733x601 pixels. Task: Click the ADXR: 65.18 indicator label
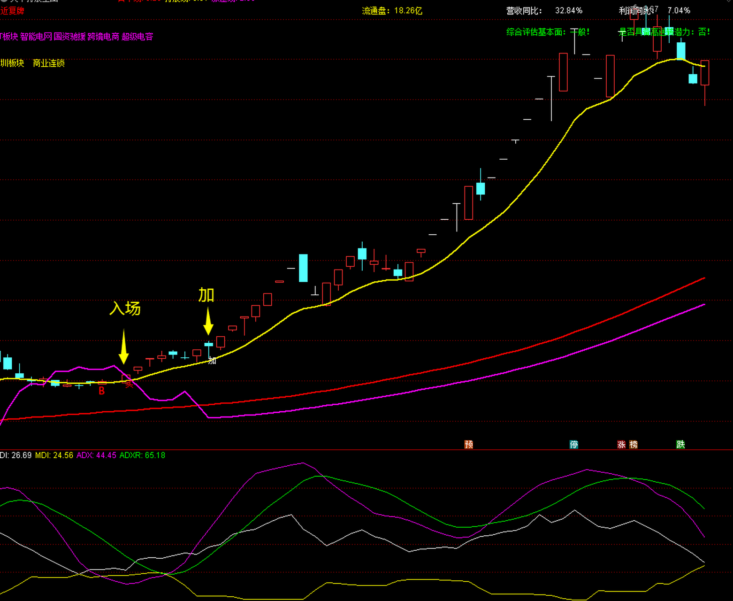143,455
